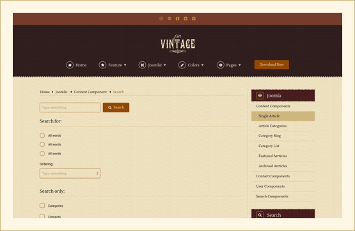Viewport: 355px width, 231px height.
Task: Click the orange Search button
Action: [116, 107]
